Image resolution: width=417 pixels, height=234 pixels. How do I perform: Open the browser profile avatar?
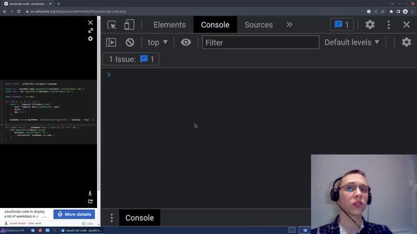[405, 12]
